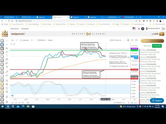This screenshot has width=166, height=124.
Task: Select the 5d time range
Action: click(x=23, y=103)
